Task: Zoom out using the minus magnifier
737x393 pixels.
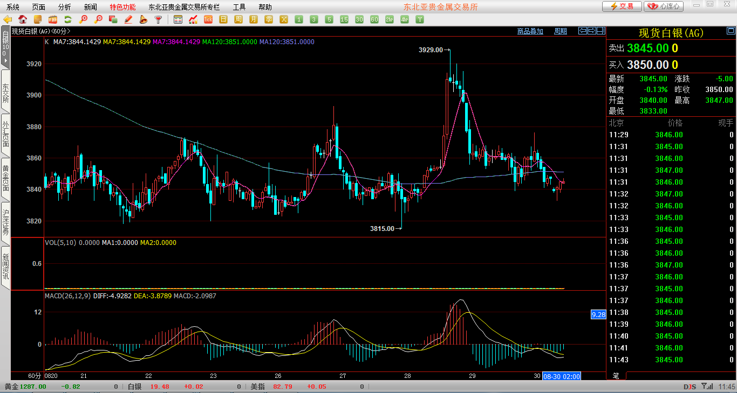Action: click(98, 19)
